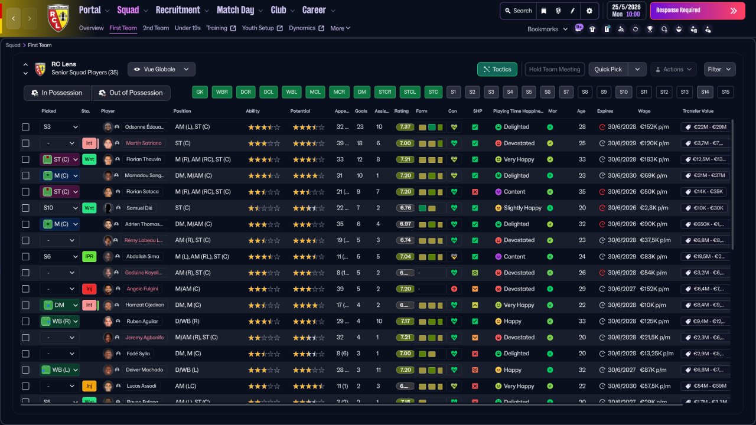Screen dimensions: 756x425
Task: Select the green GK position chip
Action: coord(200,92)
